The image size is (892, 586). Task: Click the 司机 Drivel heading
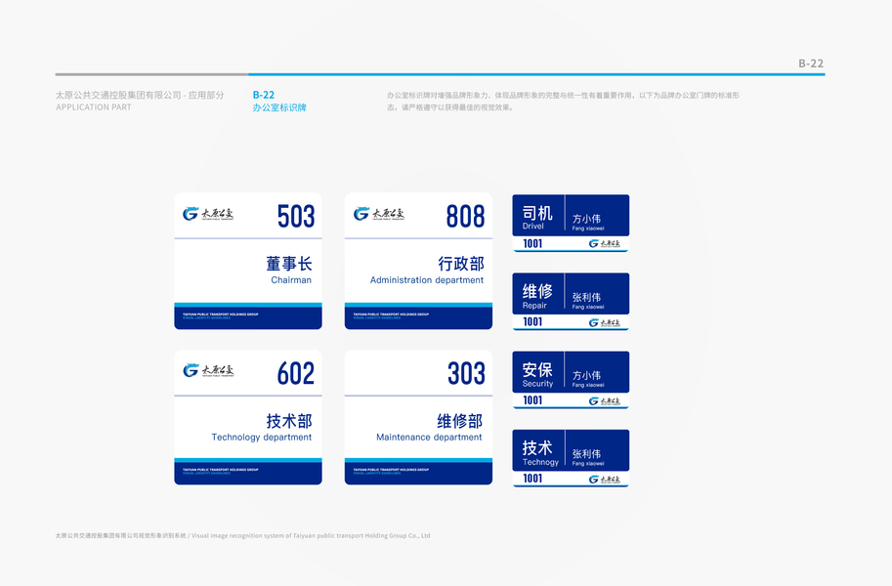[537, 218]
